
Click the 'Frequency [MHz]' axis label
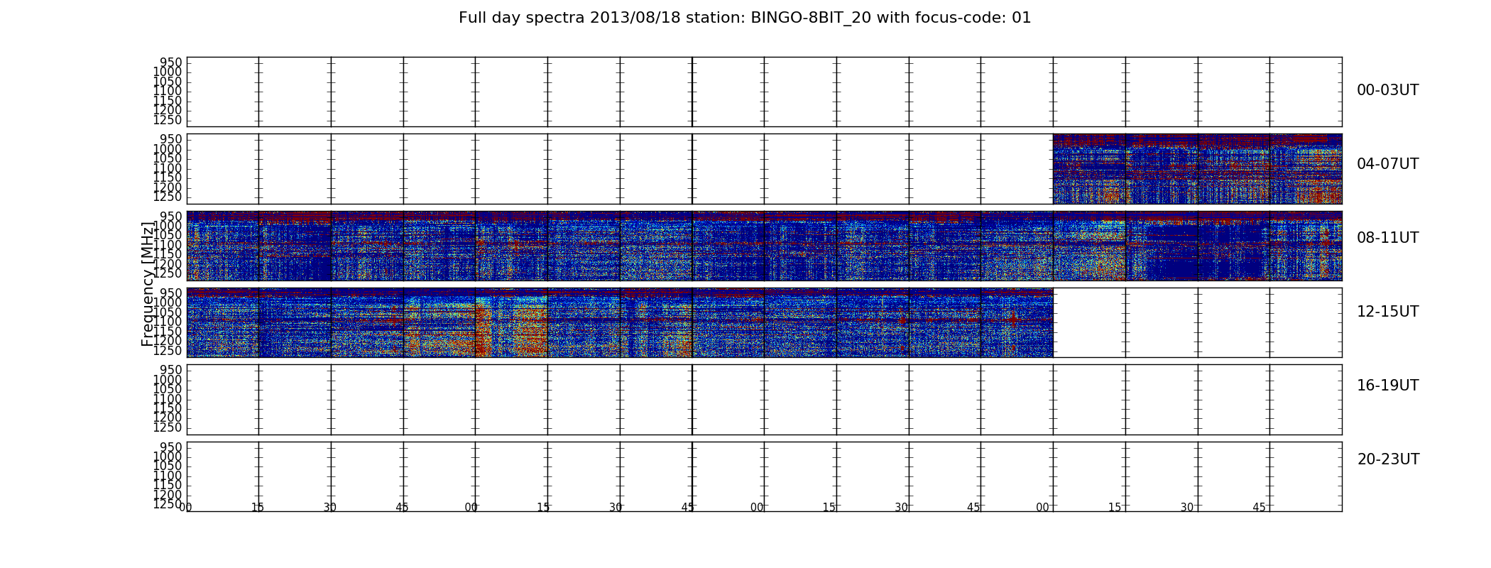pos(147,284)
